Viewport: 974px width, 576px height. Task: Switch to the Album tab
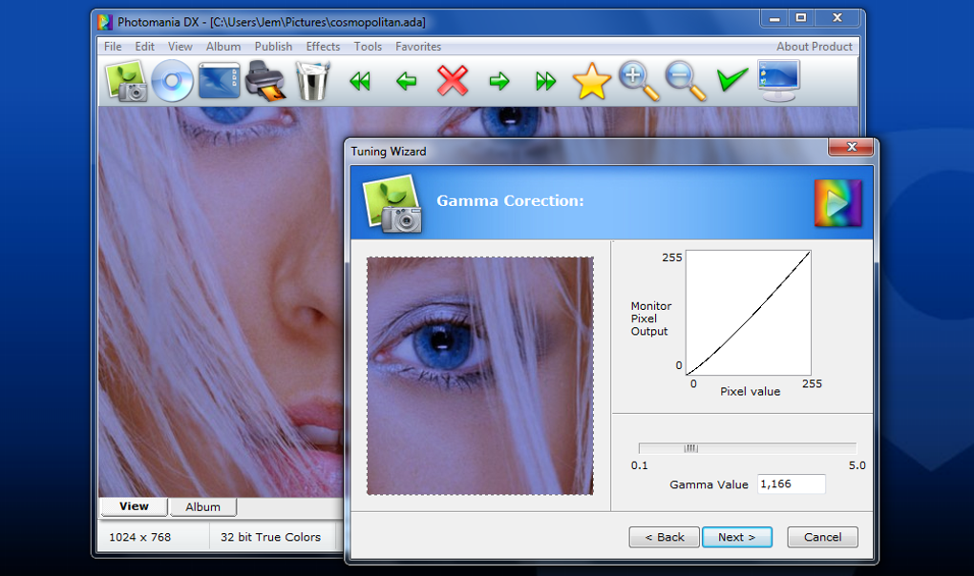pyautogui.click(x=202, y=507)
